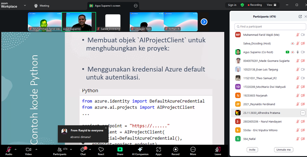
Task: Click 564_Nafal muted mic icon
Action: [x=297, y=139]
